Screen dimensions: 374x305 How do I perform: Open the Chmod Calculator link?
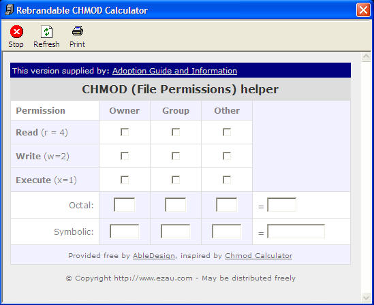[x=259, y=256]
